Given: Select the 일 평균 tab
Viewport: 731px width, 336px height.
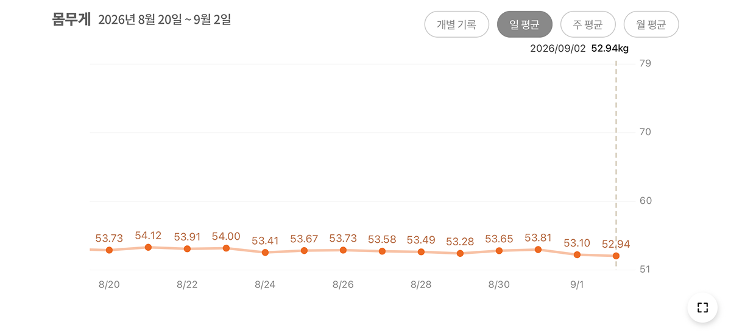Looking at the screenshot, I should pos(524,24).
